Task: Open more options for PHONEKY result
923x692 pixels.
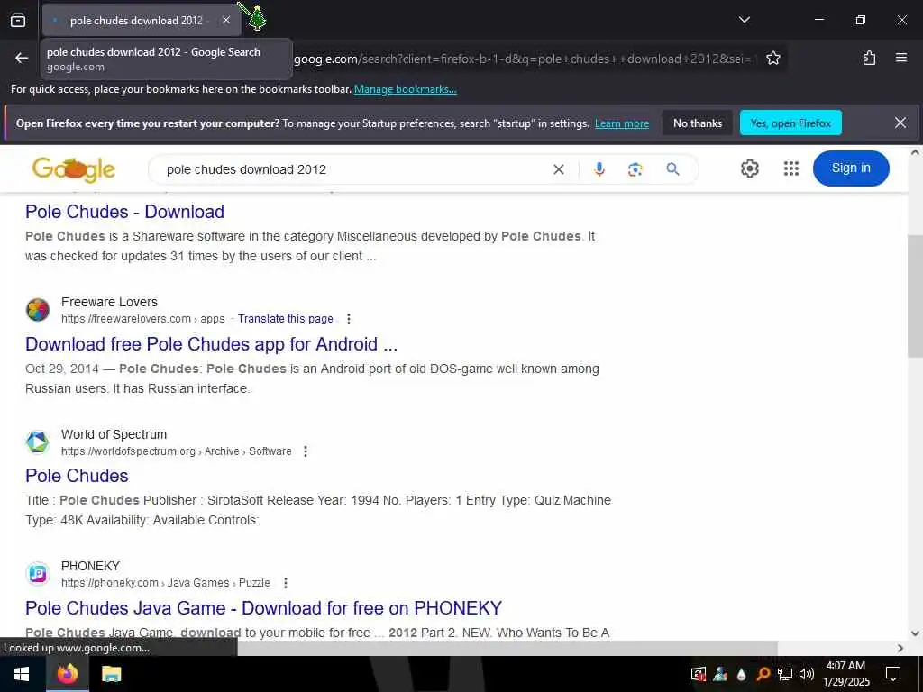Action: click(286, 583)
